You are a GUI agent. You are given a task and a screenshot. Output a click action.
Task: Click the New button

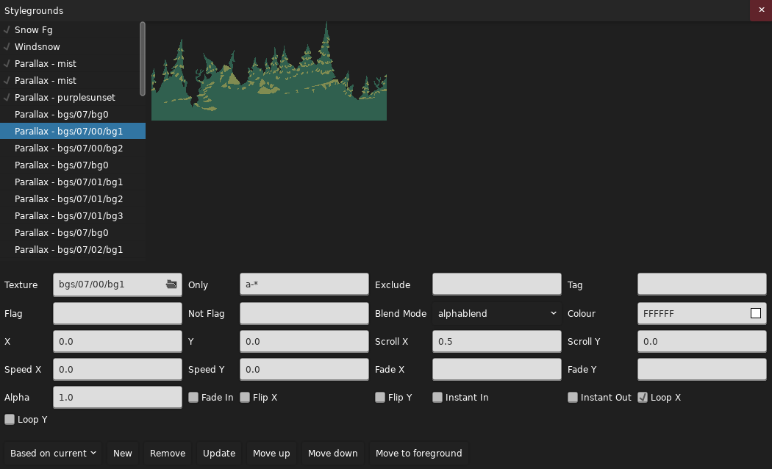(x=123, y=454)
